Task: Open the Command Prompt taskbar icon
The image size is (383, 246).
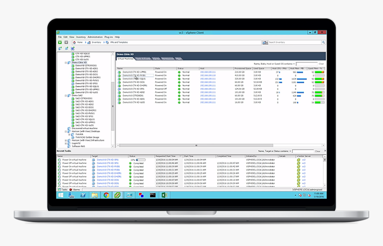Action: [153, 195]
